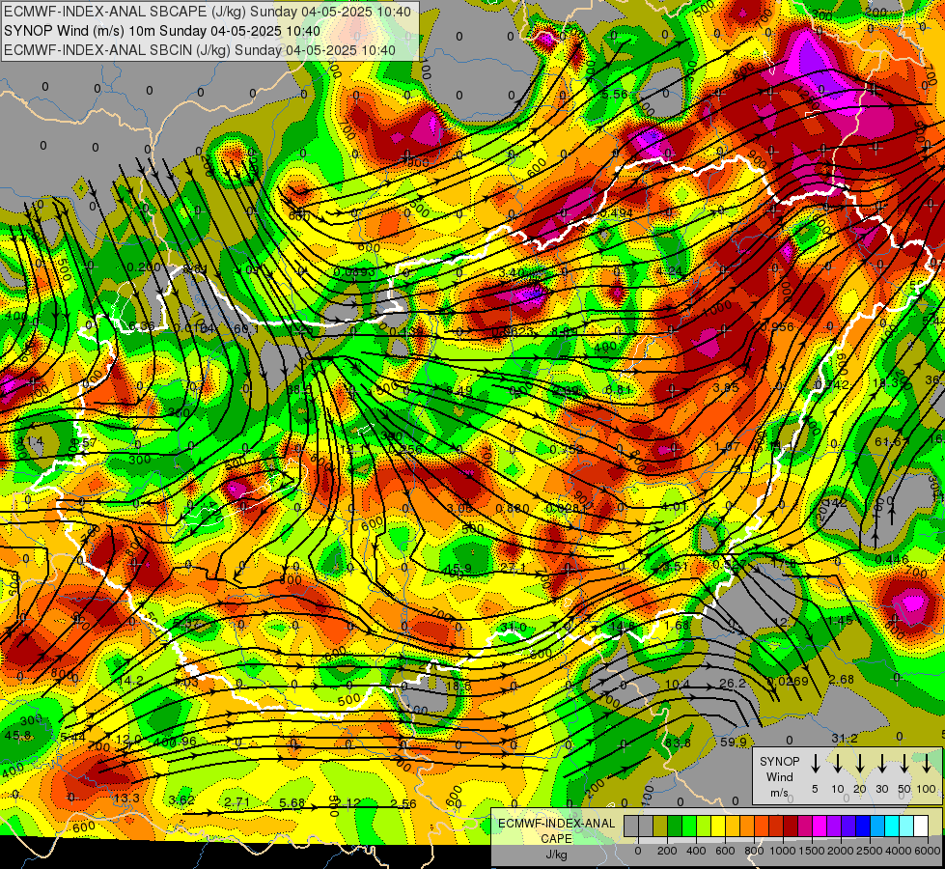Click the 3.06 value on the map

pyautogui.click(x=459, y=509)
